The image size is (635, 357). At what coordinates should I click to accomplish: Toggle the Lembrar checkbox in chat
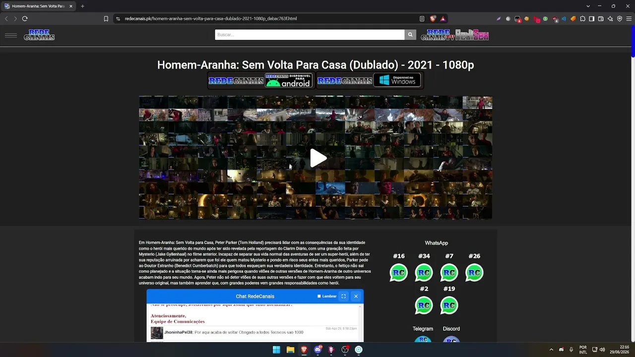pos(319,297)
